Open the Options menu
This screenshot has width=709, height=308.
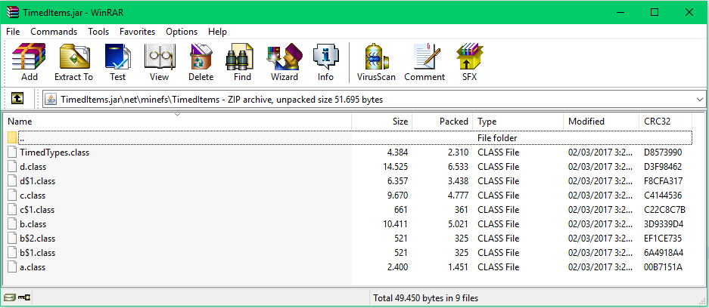(x=182, y=32)
